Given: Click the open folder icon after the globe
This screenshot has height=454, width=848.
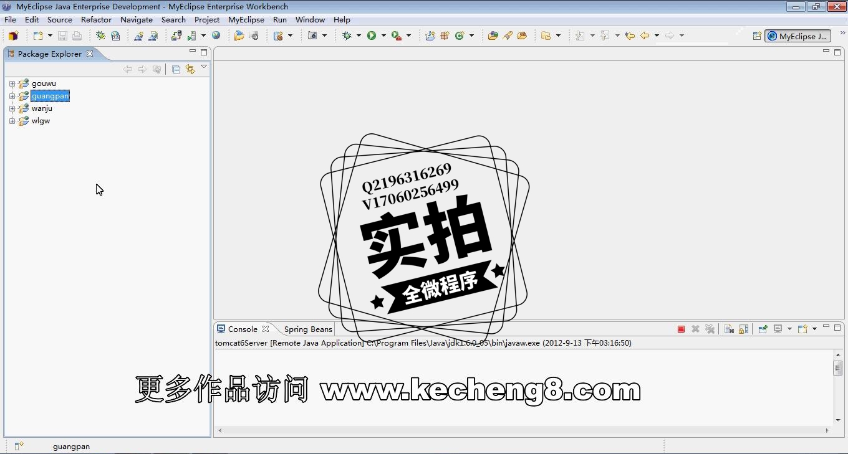Looking at the screenshot, I should coord(239,35).
